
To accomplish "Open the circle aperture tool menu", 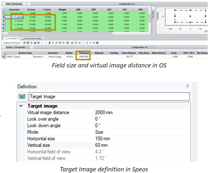I will pyautogui.click(x=68, y=43).
